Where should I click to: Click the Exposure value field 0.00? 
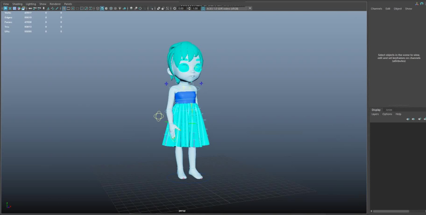point(181,9)
